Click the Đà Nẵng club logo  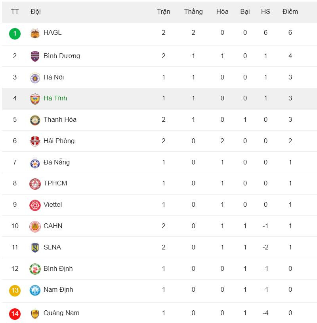pos(35,162)
